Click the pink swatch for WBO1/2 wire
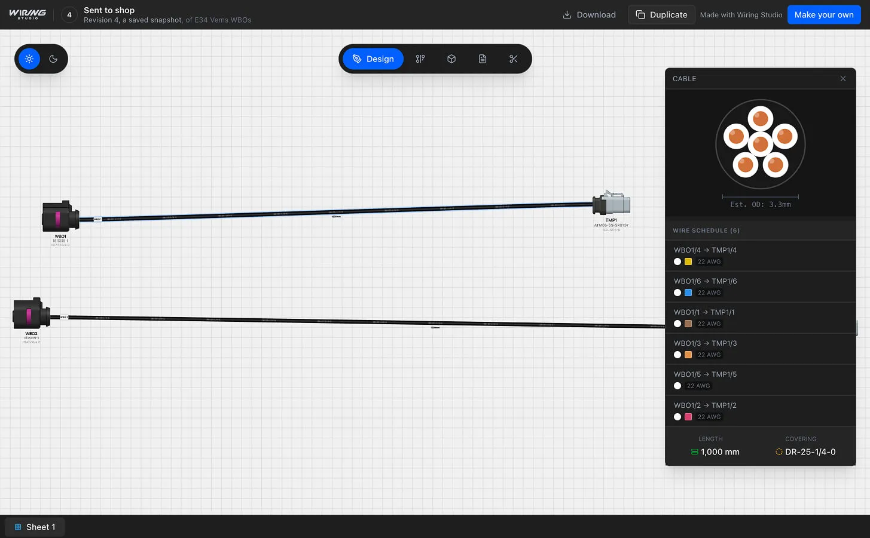 (688, 417)
